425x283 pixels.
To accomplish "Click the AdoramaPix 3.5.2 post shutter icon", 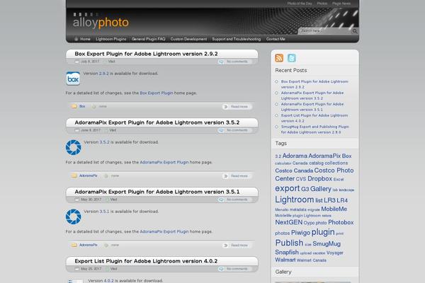I will click(x=74, y=147).
